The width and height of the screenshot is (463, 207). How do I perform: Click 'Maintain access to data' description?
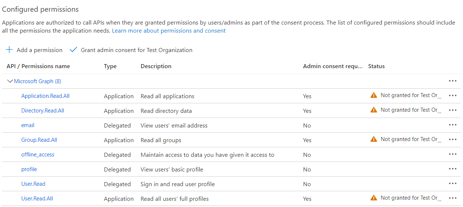(x=207, y=155)
